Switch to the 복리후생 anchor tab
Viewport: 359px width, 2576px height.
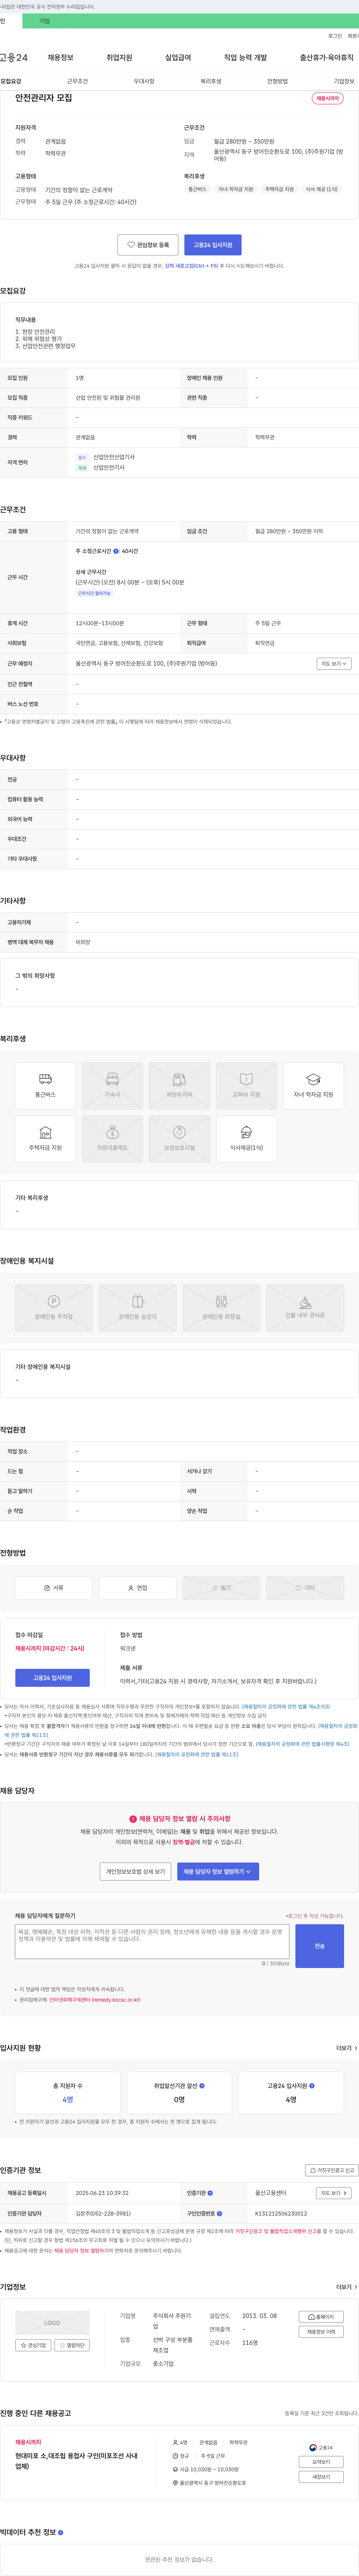click(211, 81)
